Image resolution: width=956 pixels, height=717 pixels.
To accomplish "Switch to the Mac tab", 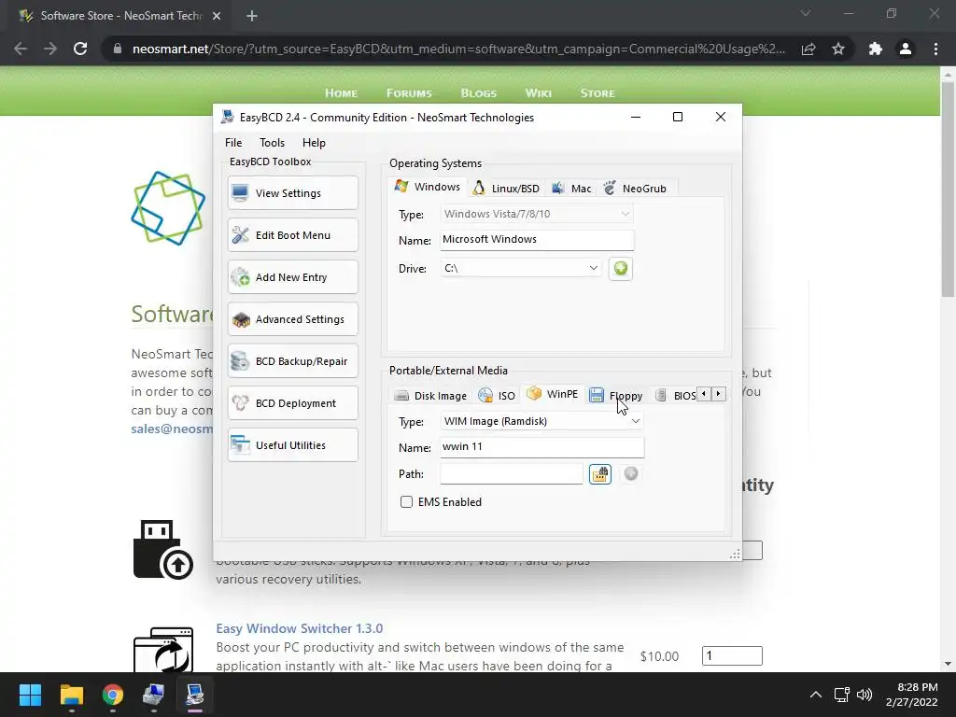I will point(571,189).
